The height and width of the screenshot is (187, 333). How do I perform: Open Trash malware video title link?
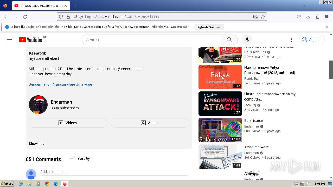point(256,147)
